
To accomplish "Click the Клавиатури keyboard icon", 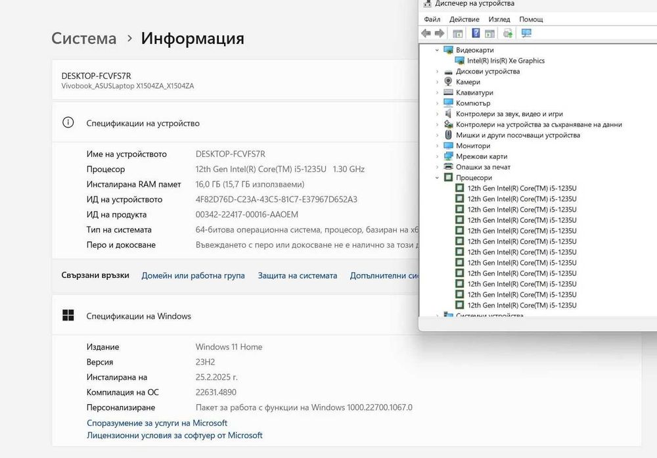I will [x=448, y=92].
